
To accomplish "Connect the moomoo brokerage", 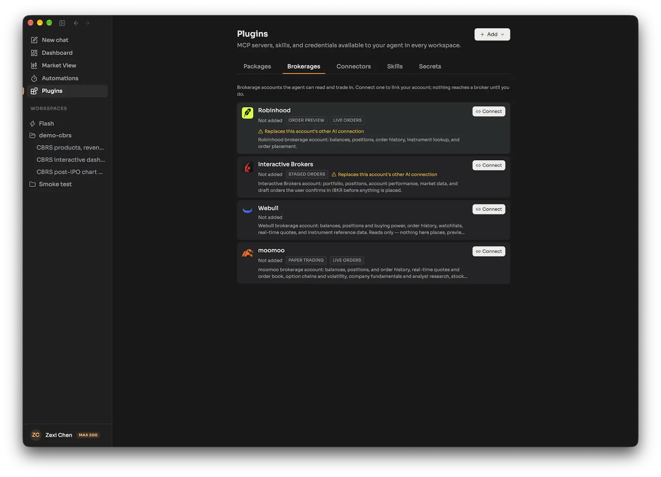I will click(x=489, y=251).
